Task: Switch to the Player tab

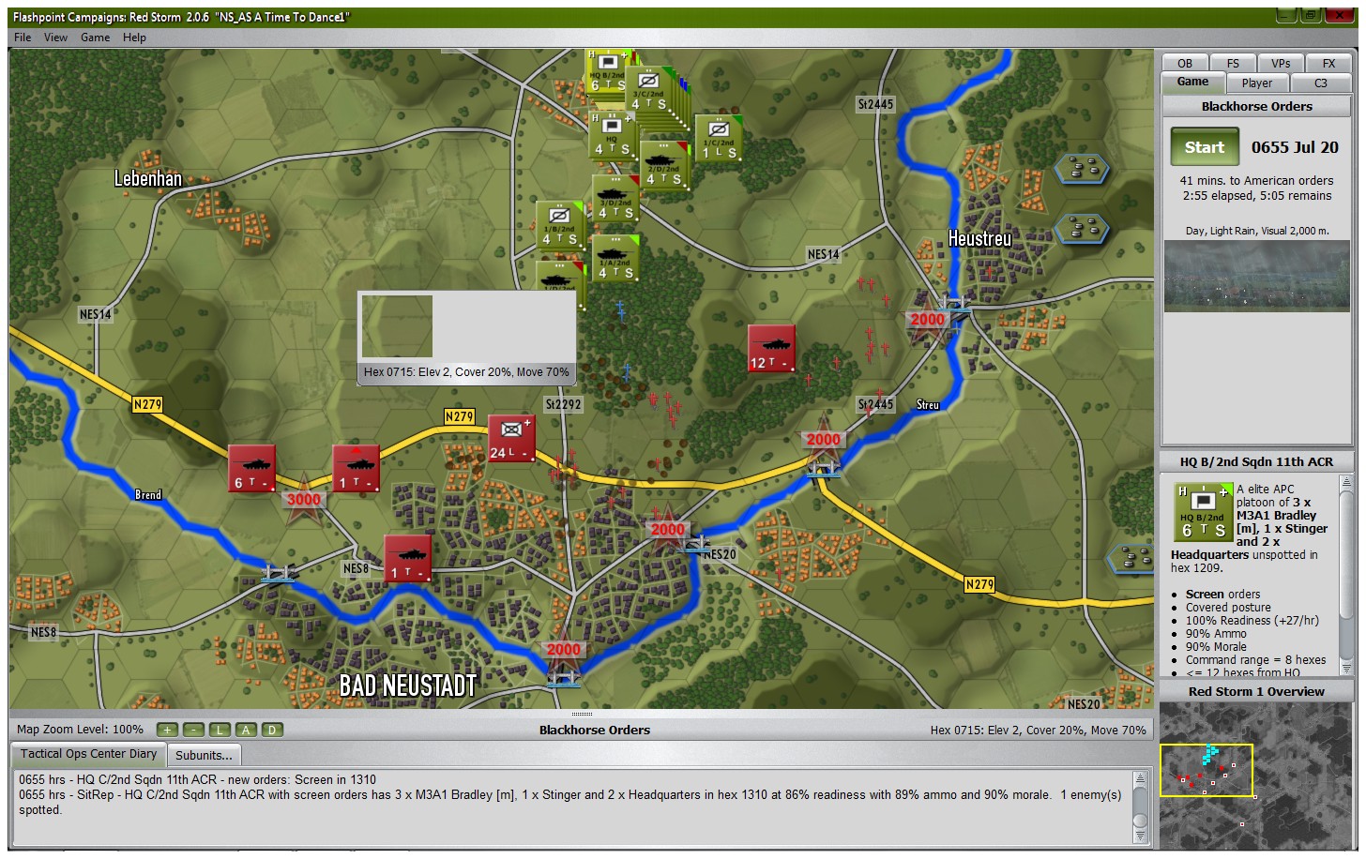Action: [x=1257, y=83]
